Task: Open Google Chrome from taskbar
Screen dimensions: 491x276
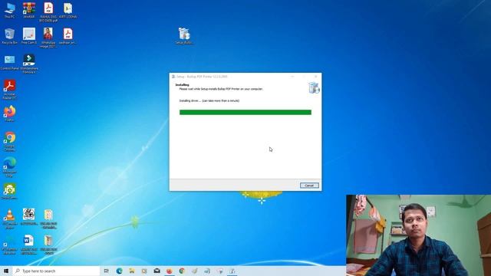Action: [182, 271]
